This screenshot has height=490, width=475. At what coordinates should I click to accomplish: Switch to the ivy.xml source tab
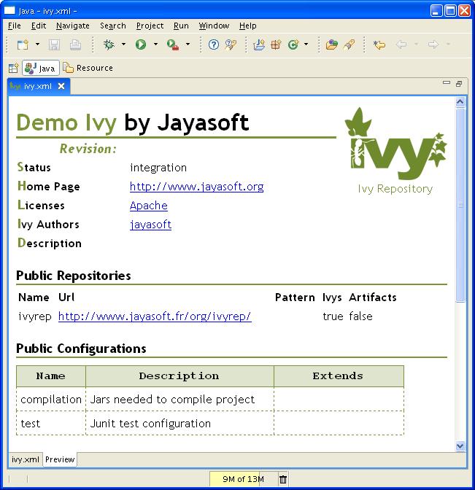point(25,459)
